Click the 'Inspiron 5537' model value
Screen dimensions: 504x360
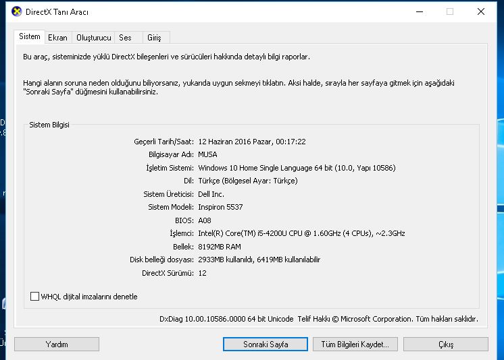[x=220, y=207]
